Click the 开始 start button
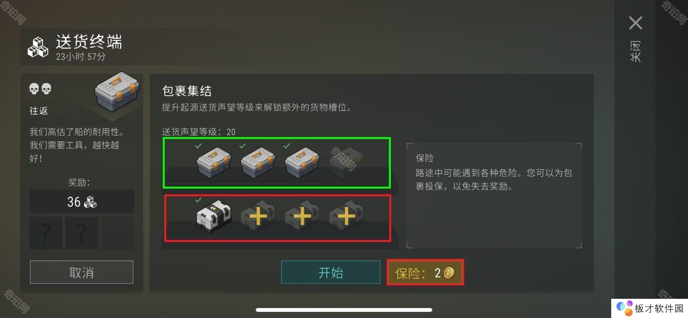 pyautogui.click(x=331, y=272)
